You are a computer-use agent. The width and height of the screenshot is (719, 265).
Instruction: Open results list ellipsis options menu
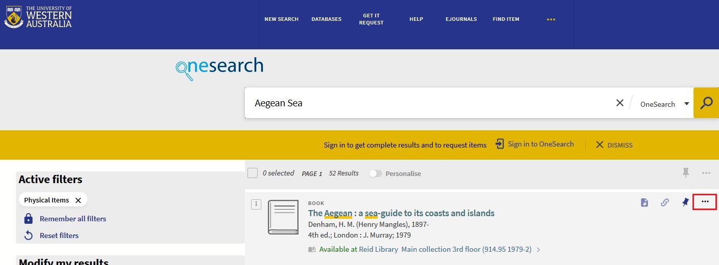706,173
